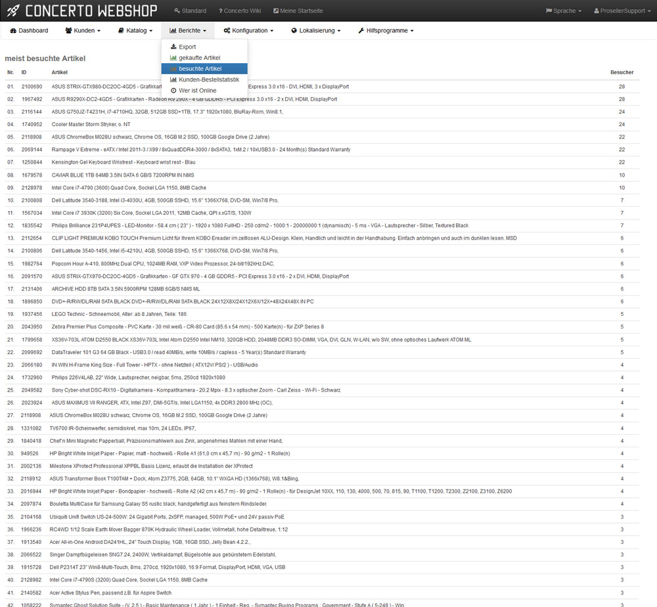The image size is (657, 607).
Task: Click the Export download icon
Action: point(173,47)
